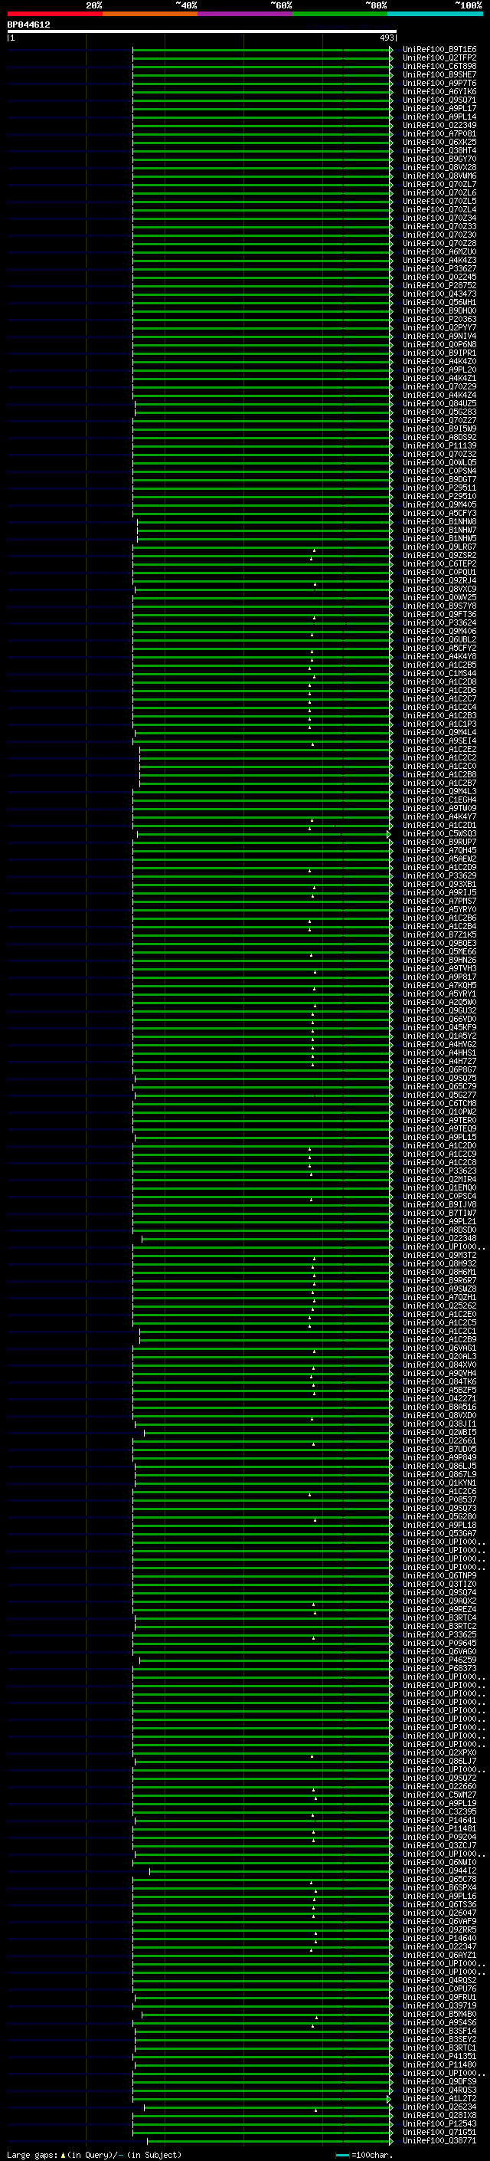Select the UniRef100_Q6XK25 label
Screen dimensions: 490x2161
(x=439, y=143)
